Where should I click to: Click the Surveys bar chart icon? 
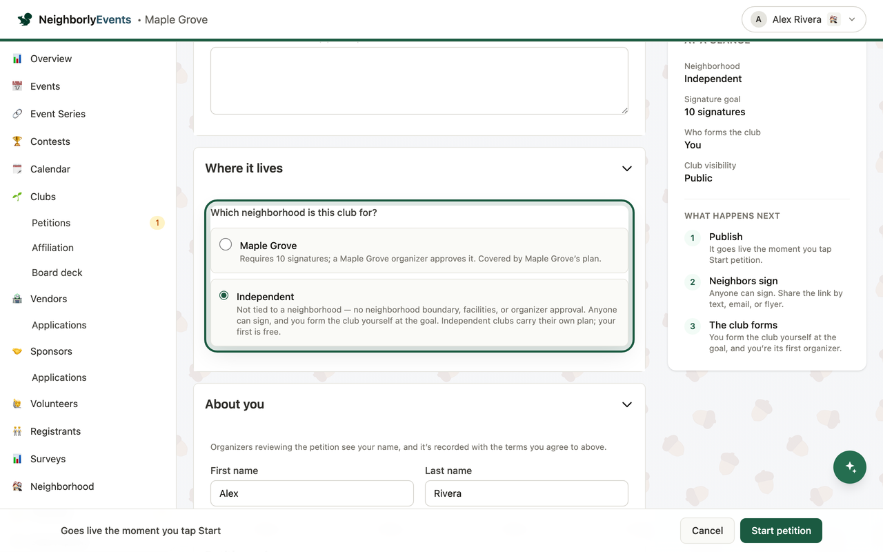point(17,459)
